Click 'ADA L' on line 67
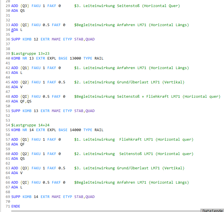Screen dimensions: 224x212 pos(17,187)
